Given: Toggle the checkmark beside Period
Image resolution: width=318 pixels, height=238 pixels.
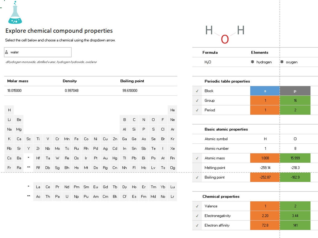Looking at the screenshot, I should [197, 110].
